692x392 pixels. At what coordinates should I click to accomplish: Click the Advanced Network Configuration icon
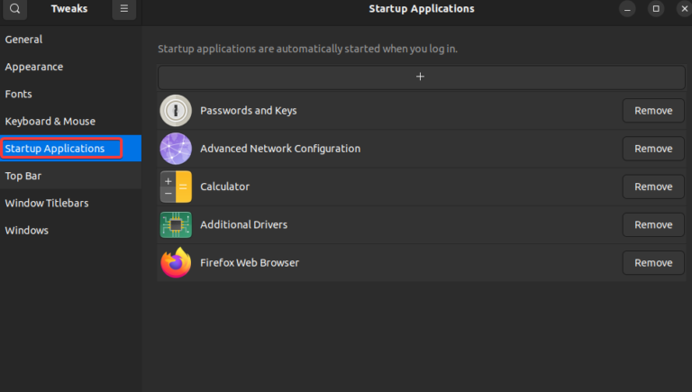[176, 149]
